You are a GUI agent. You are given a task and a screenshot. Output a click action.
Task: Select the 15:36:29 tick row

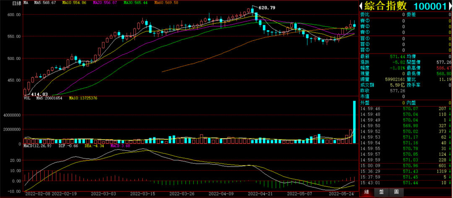coord(406,172)
